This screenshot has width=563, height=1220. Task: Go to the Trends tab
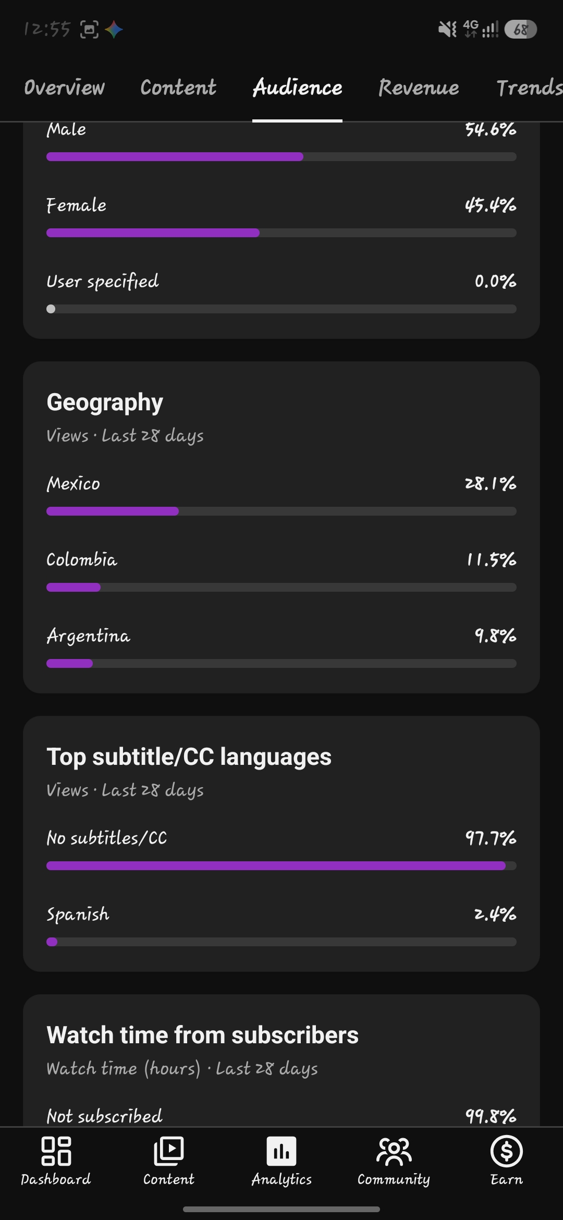pos(529,88)
